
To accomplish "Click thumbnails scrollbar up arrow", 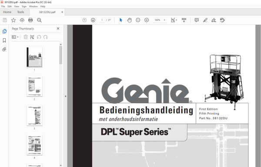I will (60, 45).
